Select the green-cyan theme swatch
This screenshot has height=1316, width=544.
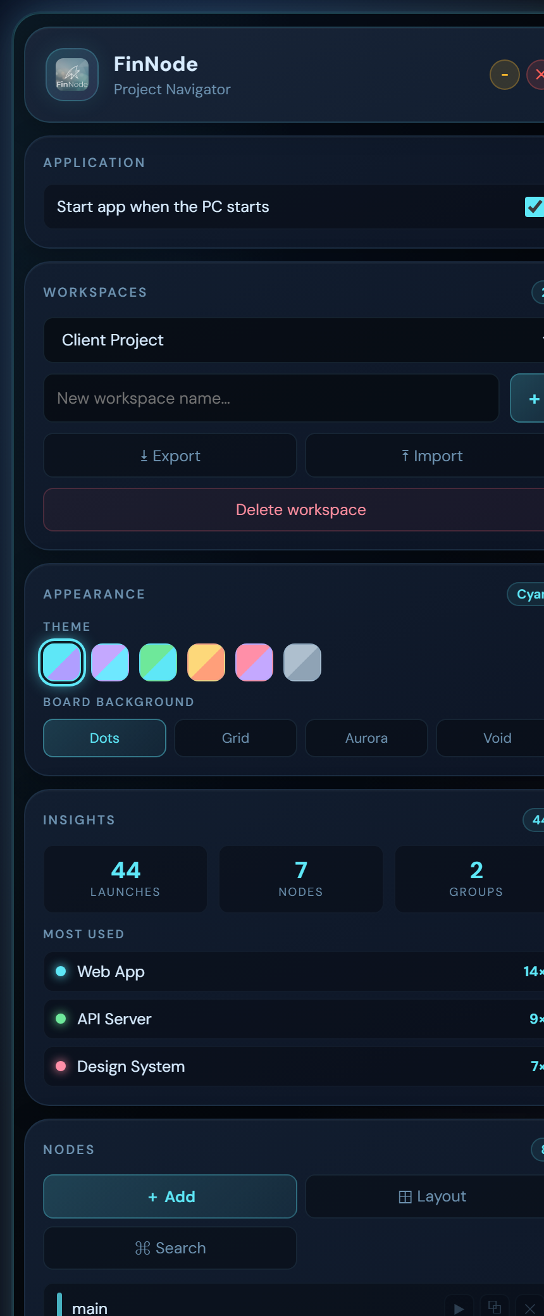(x=158, y=662)
